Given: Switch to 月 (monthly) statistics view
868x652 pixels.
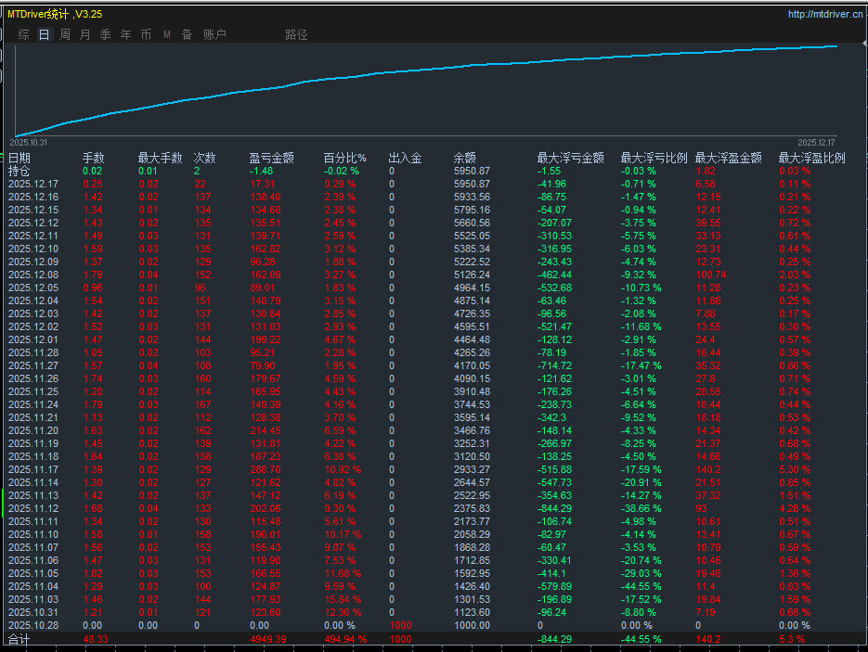Looking at the screenshot, I should tap(84, 34).
